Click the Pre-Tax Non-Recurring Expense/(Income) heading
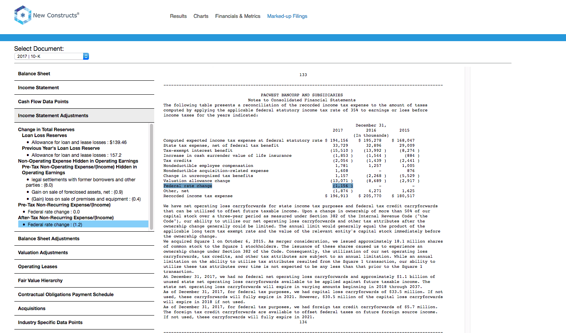Screen dimensions: 566x333 tap(64, 205)
